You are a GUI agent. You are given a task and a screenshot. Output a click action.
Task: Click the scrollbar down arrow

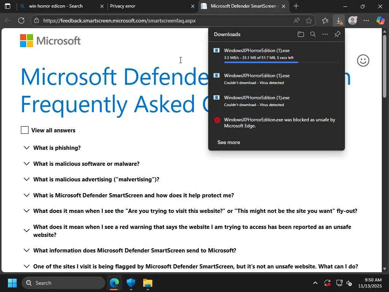click(x=384, y=269)
